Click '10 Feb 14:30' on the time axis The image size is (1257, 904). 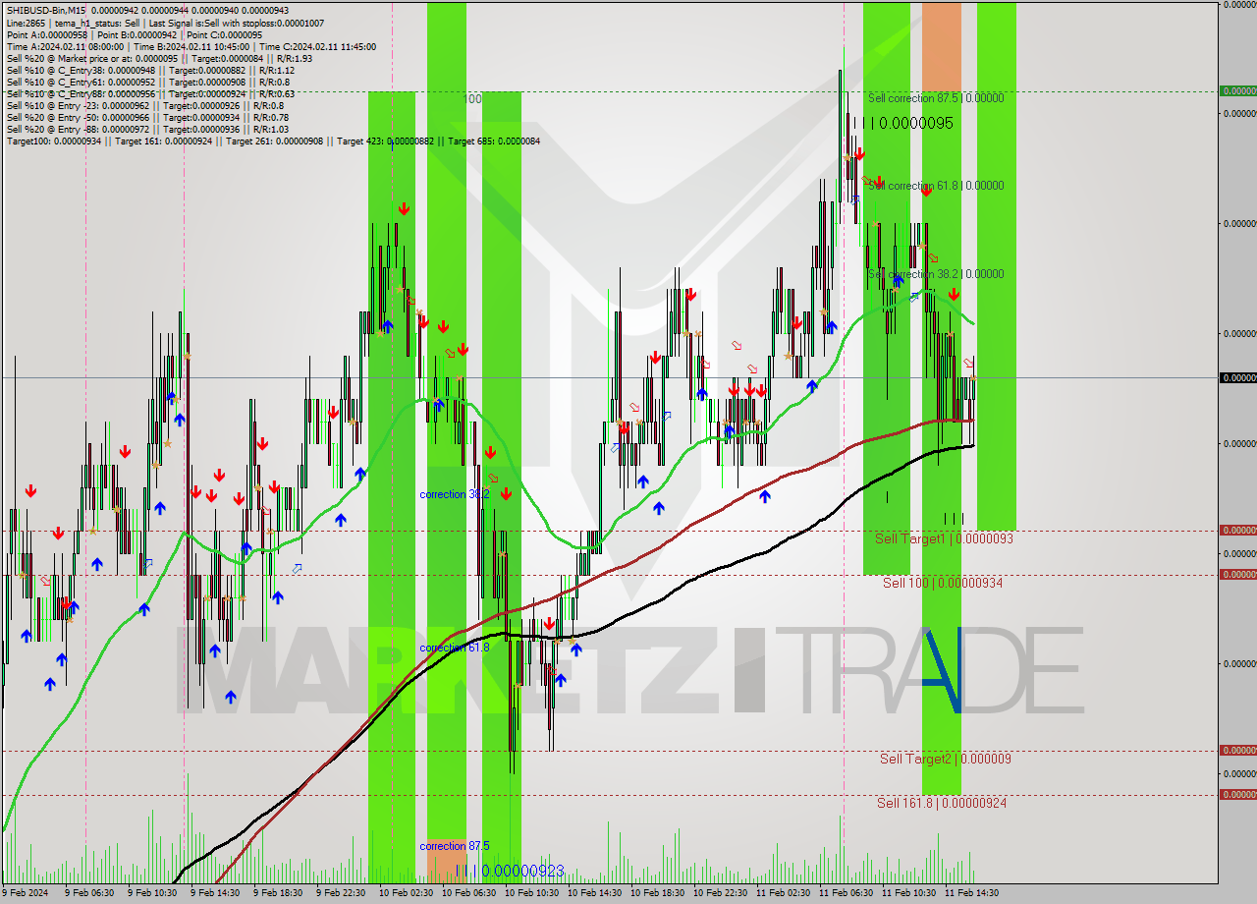pyautogui.click(x=594, y=893)
